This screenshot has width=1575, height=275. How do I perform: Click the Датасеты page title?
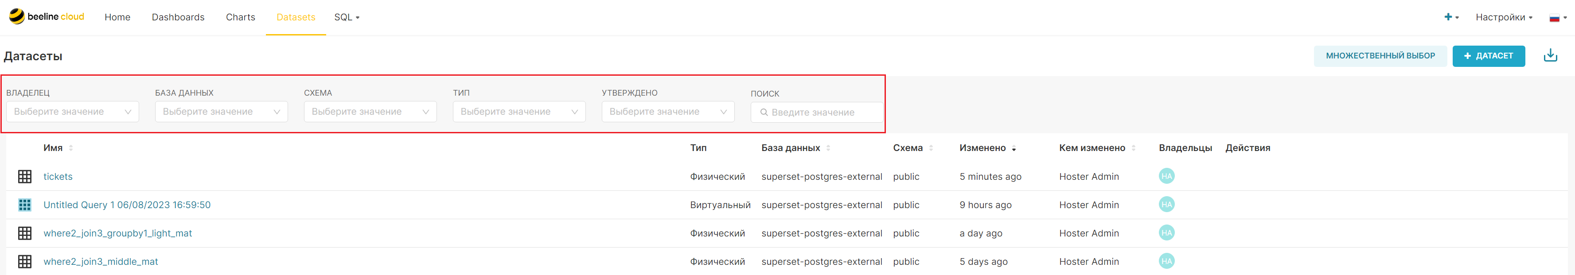point(33,56)
